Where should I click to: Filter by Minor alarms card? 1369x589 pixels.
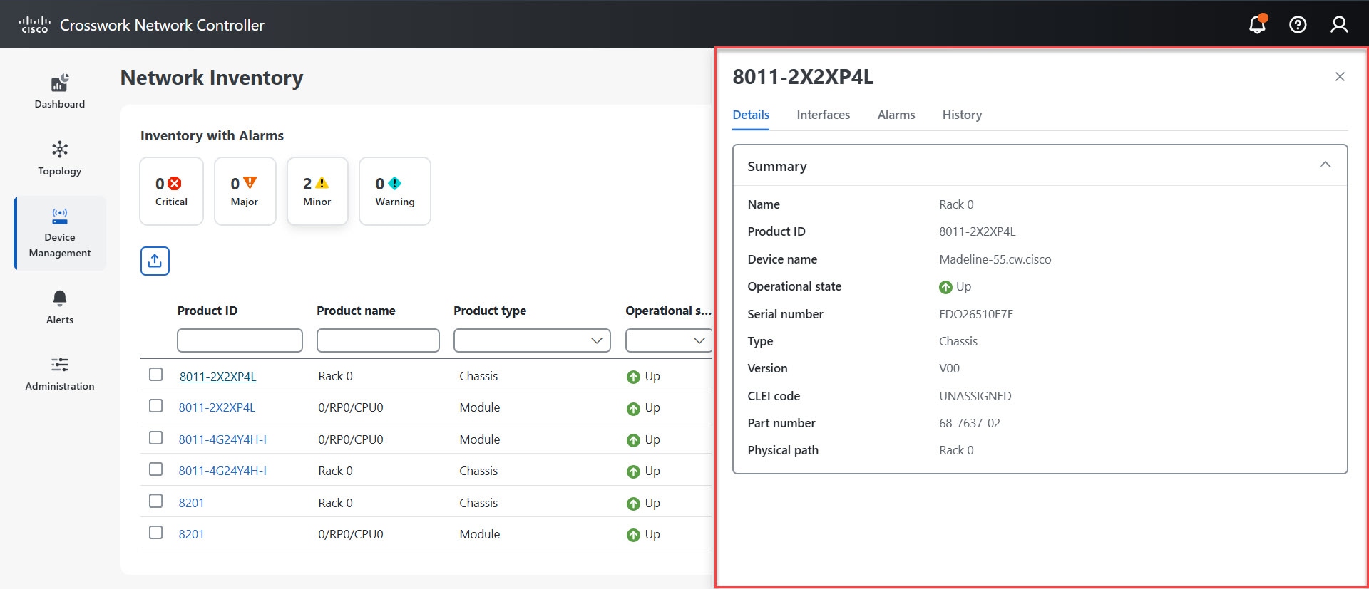tap(317, 191)
